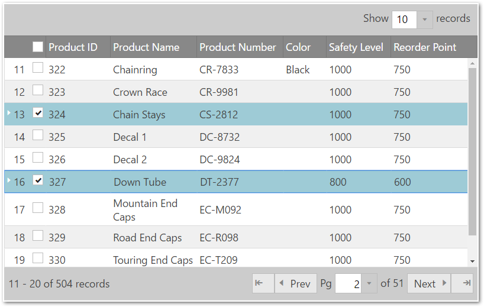The width and height of the screenshot is (484, 307).
Task: Sort by the Safety Level column header
Action: tap(356, 47)
